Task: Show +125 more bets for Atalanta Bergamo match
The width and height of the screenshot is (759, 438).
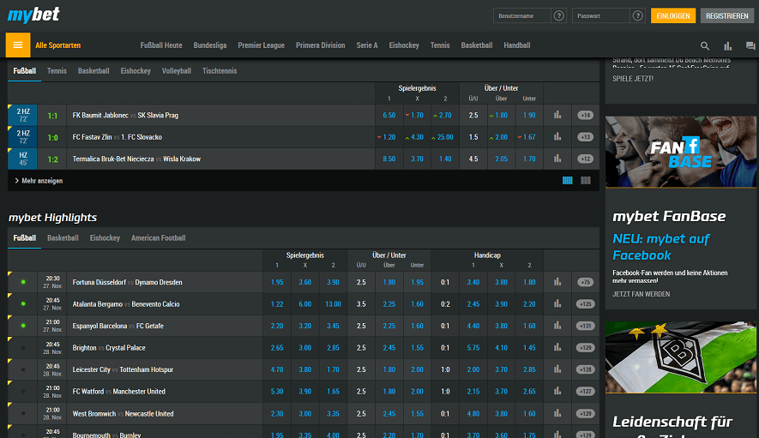Action: (585, 304)
